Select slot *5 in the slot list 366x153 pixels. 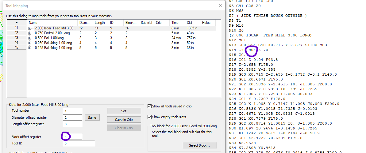tap(17, 47)
